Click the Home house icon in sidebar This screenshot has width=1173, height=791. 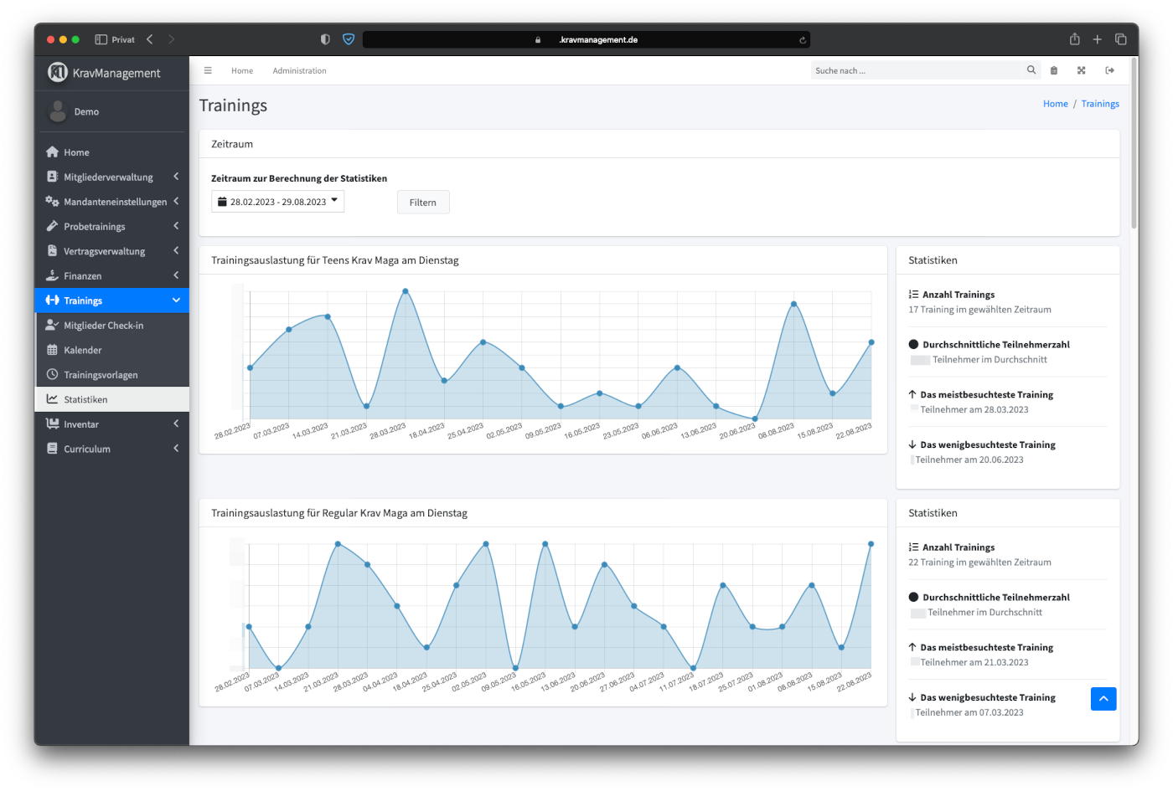coord(52,152)
